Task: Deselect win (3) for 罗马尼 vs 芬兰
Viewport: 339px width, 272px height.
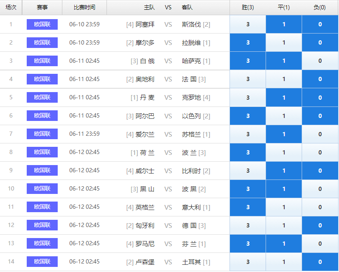Action: point(248,244)
